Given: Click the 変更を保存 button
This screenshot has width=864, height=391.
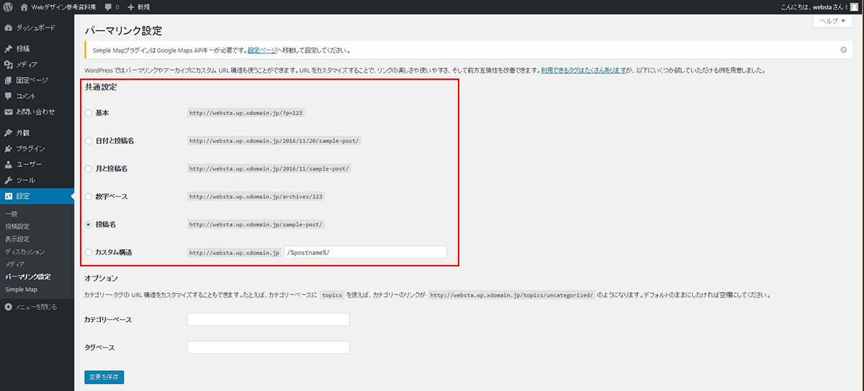Looking at the screenshot, I should [x=104, y=377].
